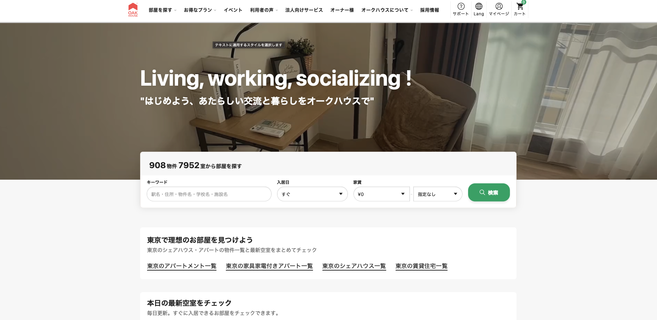
Task: Click the Lang globe icon
Action: 479,9
